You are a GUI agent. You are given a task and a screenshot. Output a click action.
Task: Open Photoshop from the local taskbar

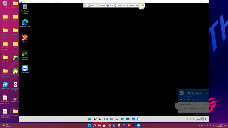(134, 125)
